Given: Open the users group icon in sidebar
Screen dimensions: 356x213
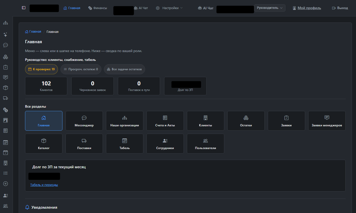Looking at the screenshot, I should click(6, 206).
